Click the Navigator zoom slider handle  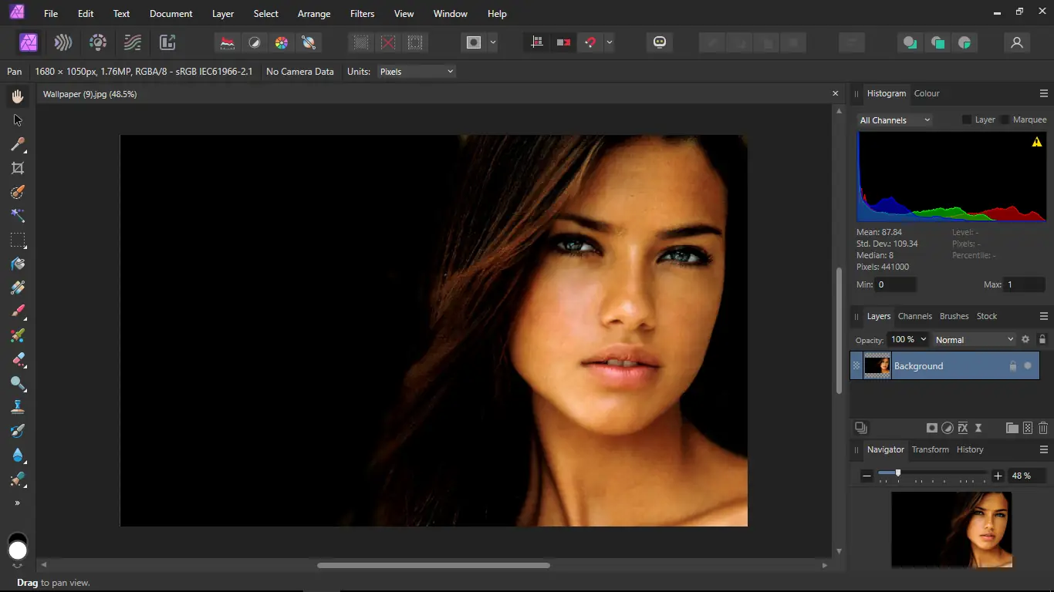pyautogui.click(x=897, y=473)
